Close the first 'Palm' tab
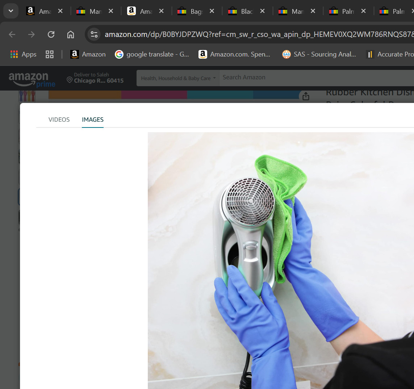414x389 pixels. pyautogui.click(x=363, y=11)
